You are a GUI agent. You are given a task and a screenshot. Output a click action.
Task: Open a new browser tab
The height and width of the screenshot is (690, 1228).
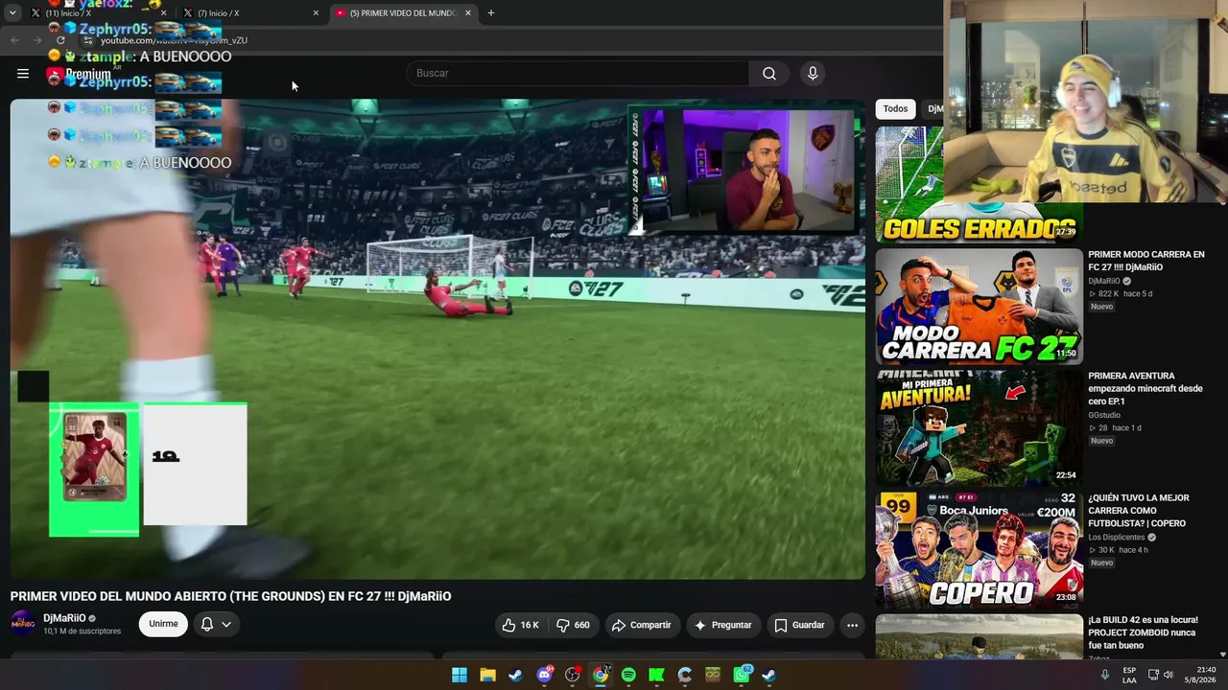(x=491, y=13)
